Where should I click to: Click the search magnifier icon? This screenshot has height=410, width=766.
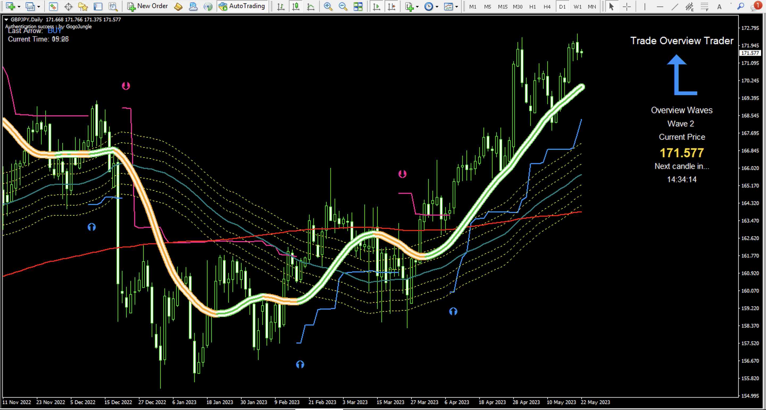(740, 6)
